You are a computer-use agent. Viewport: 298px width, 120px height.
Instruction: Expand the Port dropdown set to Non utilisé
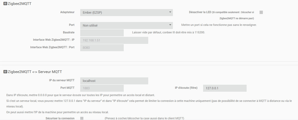(126, 25)
